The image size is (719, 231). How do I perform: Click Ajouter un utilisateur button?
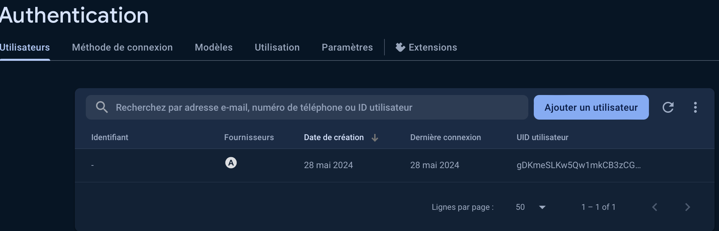[x=591, y=107]
